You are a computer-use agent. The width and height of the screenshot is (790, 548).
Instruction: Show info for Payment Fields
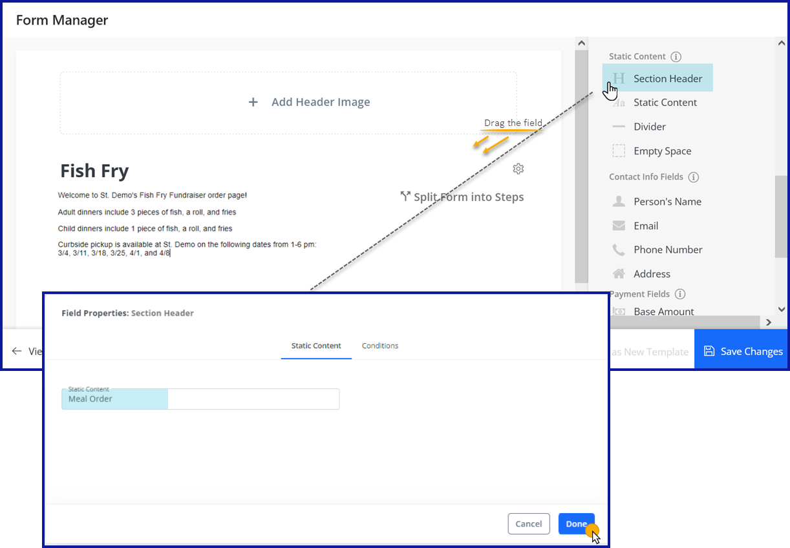pyautogui.click(x=680, y=294)
